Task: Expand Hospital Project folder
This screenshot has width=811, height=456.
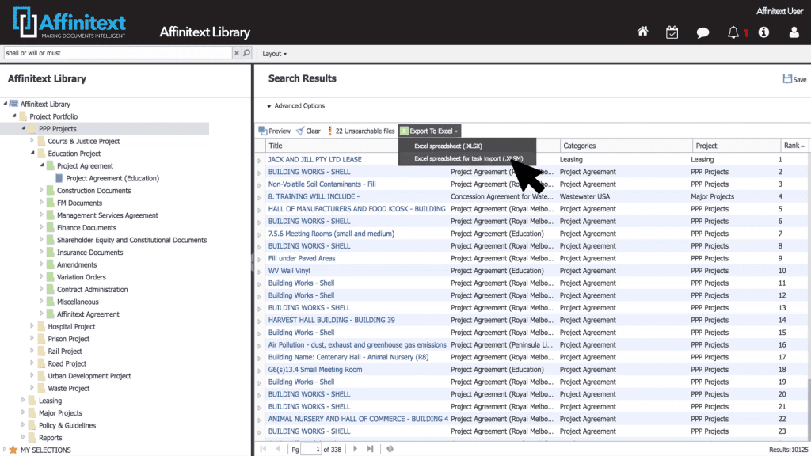Action: point(32,326)
